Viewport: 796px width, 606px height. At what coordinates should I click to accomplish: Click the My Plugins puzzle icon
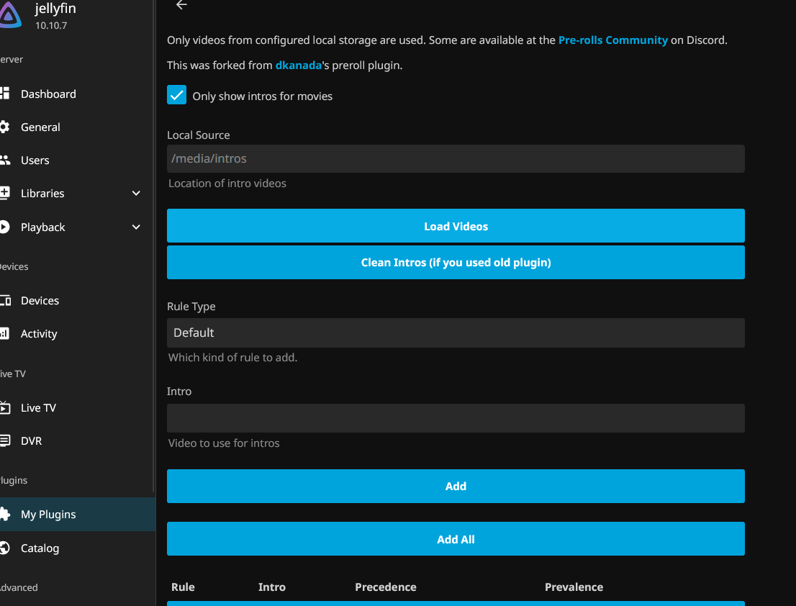(x=4, y=514)
